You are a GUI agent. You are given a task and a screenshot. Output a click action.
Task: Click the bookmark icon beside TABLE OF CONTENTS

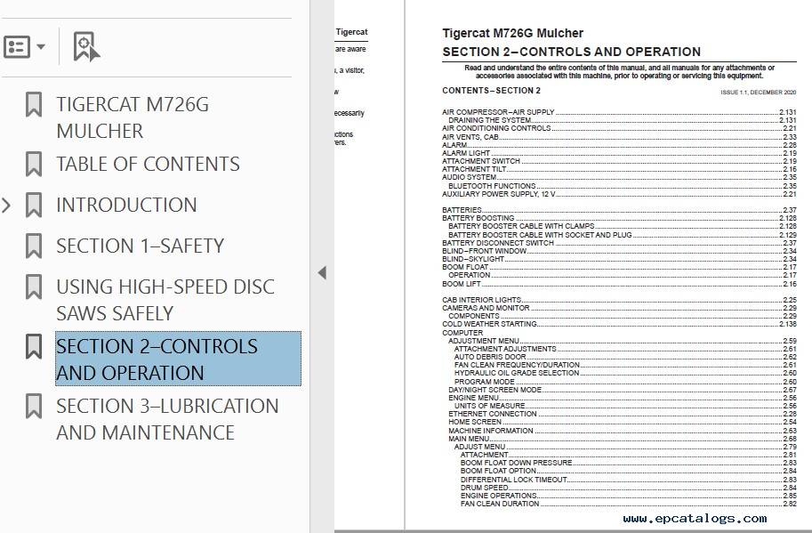coord(34,164)
